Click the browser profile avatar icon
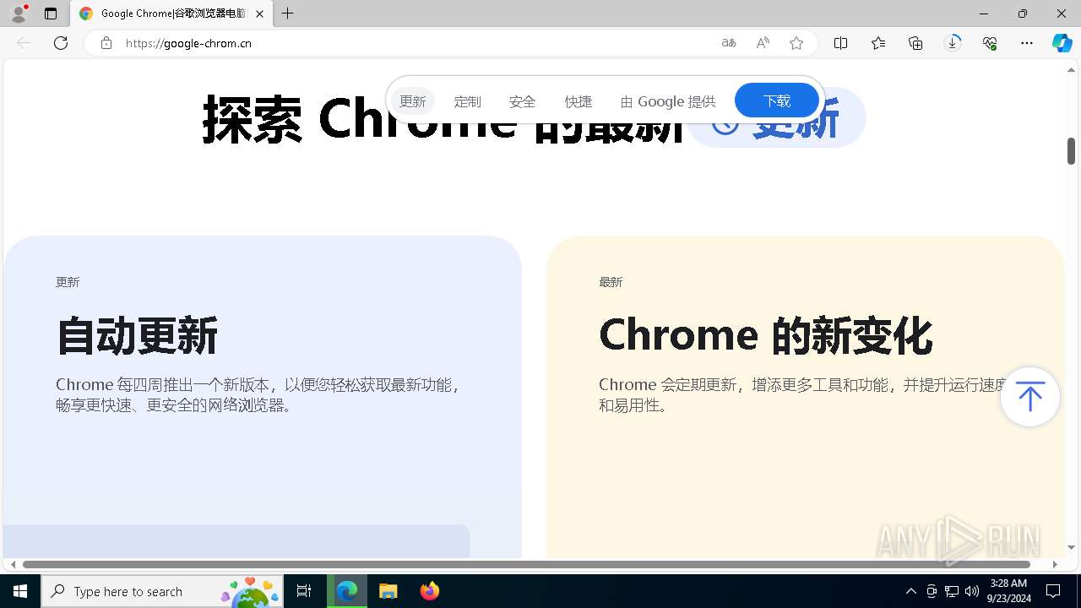This screenshot has width=1081, height=608. point(18,14)
